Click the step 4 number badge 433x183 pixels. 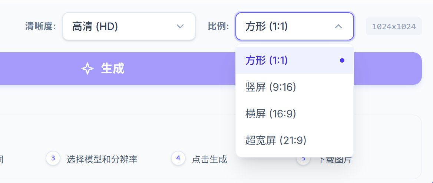point(178,159)
